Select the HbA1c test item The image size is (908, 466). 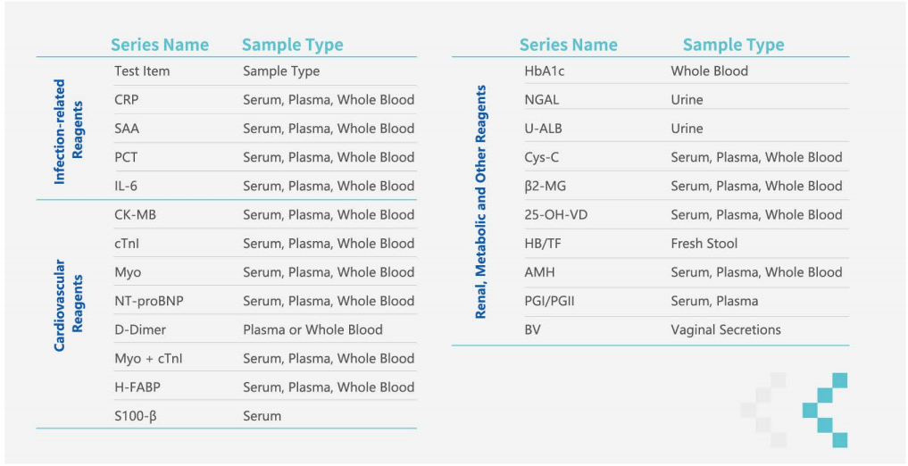[549, 71]
